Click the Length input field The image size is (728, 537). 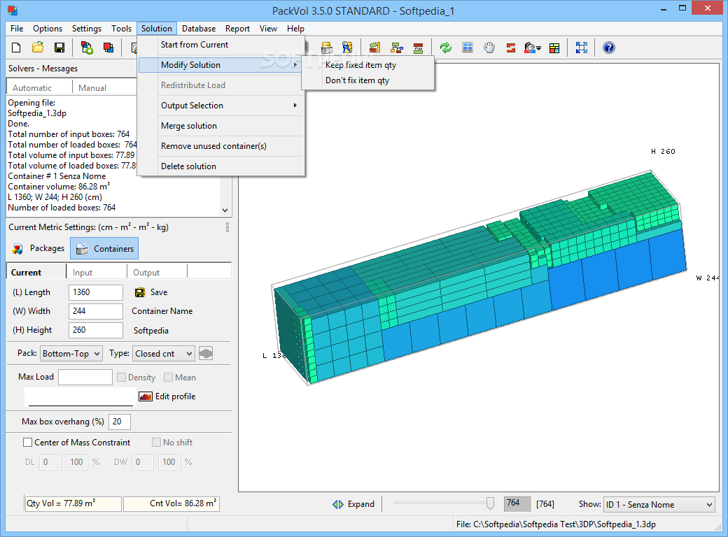click(96, 292)
